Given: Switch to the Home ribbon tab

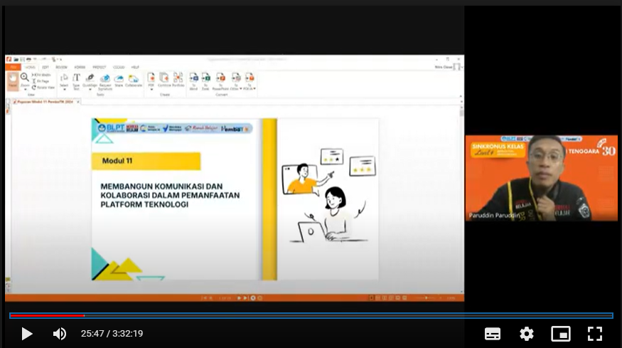Looking at the screenshot, I should (x=30, y=67).
